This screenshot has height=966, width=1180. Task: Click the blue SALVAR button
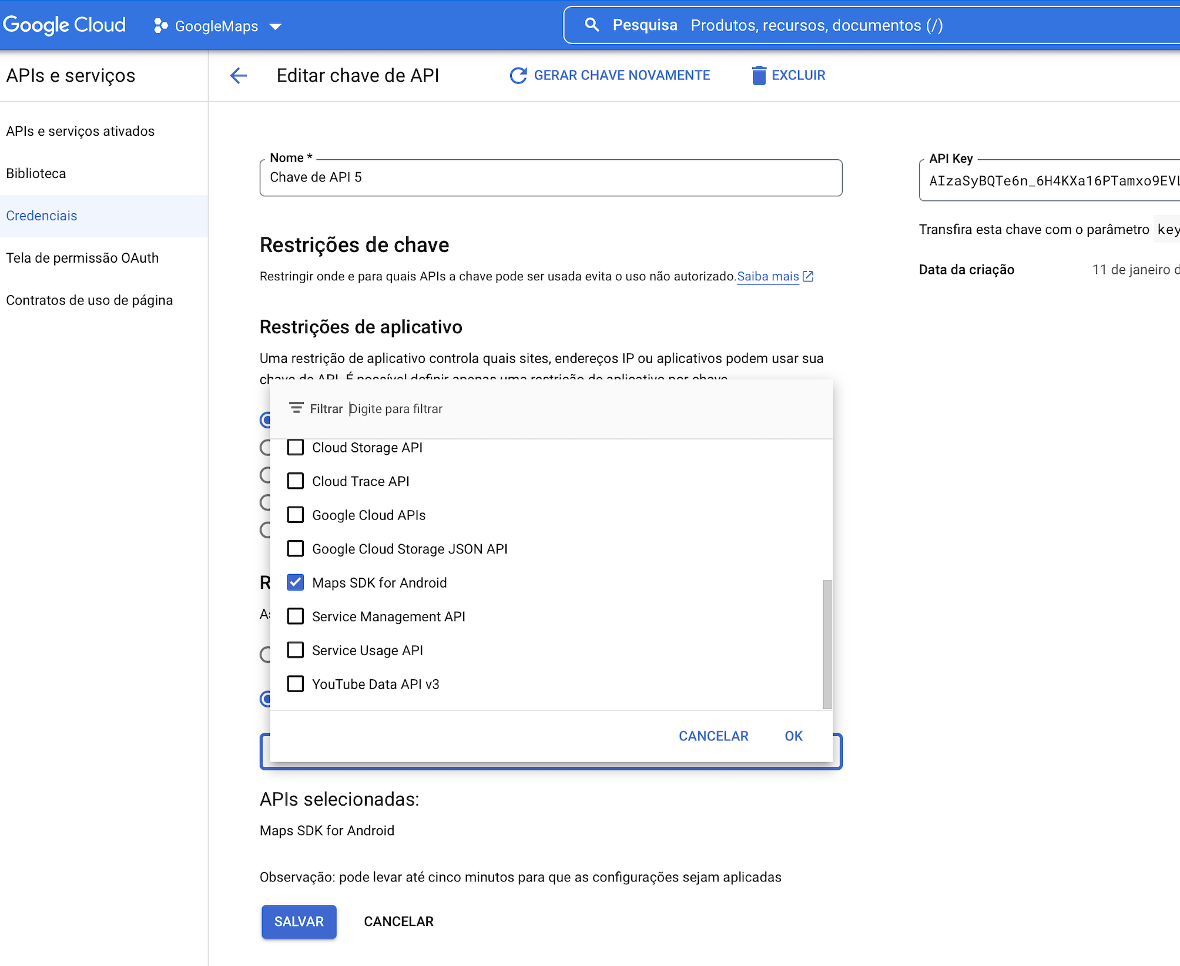click(x=299, y=921)
